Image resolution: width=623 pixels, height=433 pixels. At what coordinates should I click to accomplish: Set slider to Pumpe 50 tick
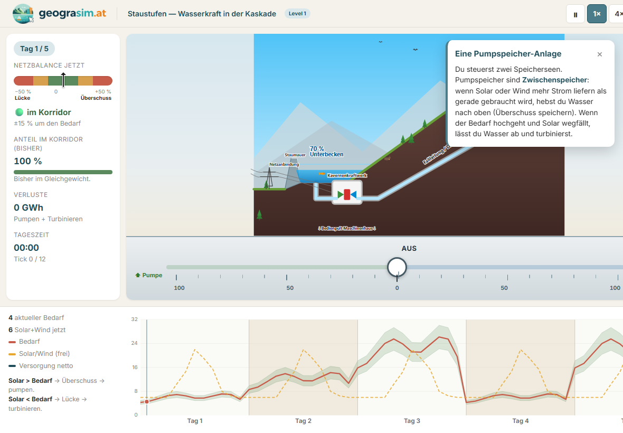[287, 277]
